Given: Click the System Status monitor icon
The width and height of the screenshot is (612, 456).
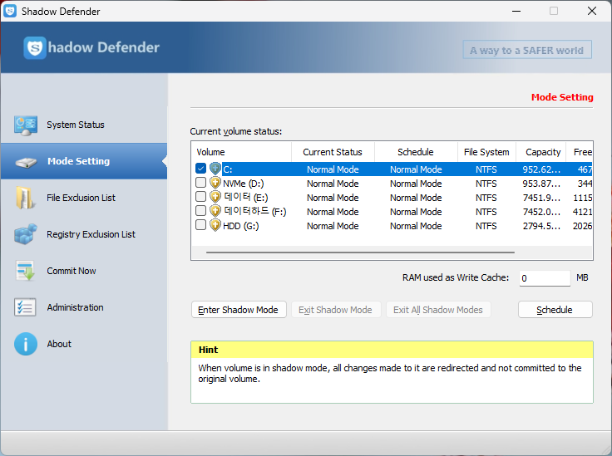Looking at the screenshot, I should coord(26,125).
